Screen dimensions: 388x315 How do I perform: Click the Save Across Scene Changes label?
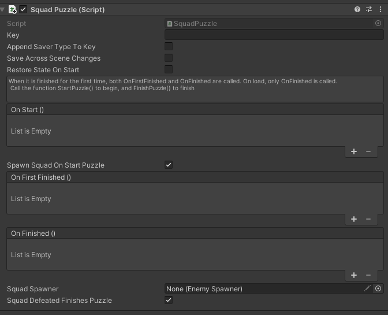[54, 58]
